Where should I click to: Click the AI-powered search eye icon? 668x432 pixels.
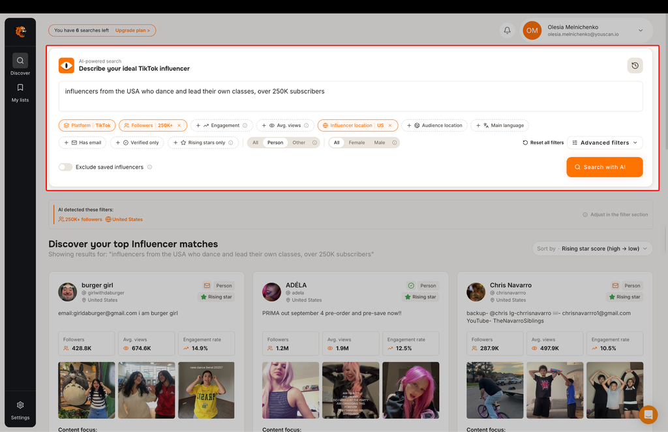67,66
